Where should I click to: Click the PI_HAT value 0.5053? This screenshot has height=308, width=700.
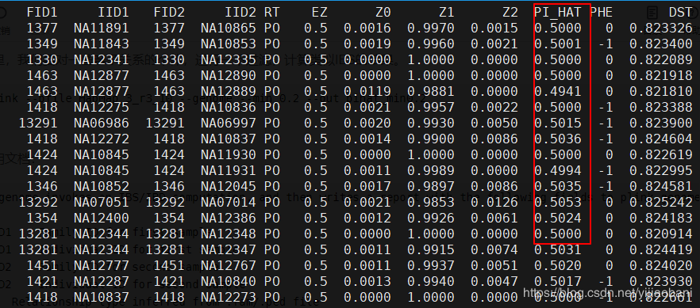(x=558, y=202)
